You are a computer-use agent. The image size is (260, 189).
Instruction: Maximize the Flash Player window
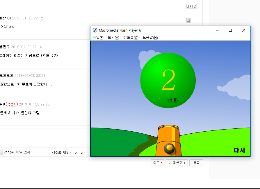pos(230,30)
